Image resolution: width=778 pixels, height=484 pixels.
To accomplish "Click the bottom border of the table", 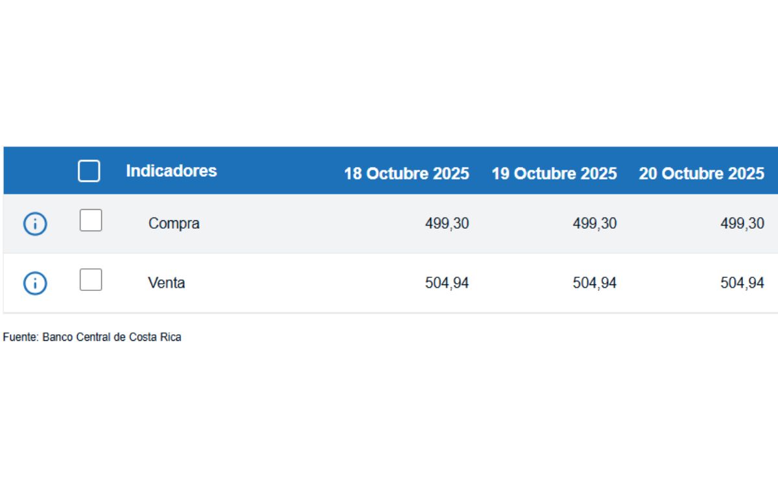I will (389, 313).
